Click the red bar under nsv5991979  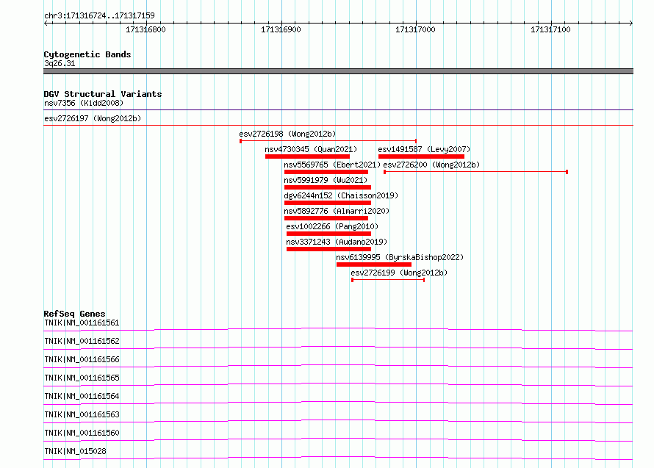[x=328, y=187]
